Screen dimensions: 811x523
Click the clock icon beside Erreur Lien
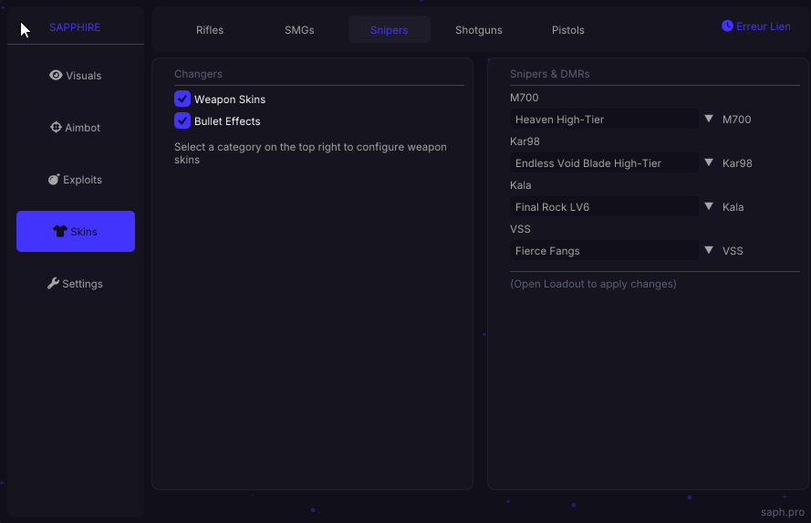pos(727,26)
